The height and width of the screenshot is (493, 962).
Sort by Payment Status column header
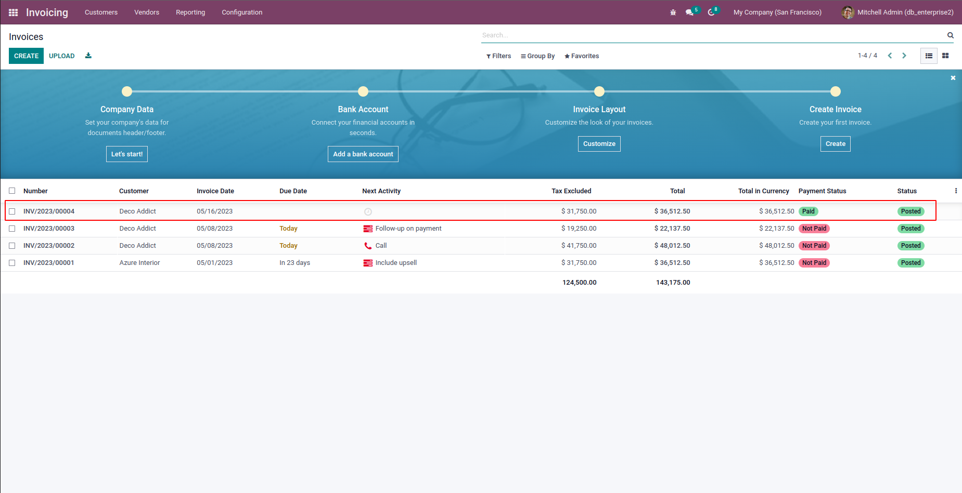(x=822, y=191)
